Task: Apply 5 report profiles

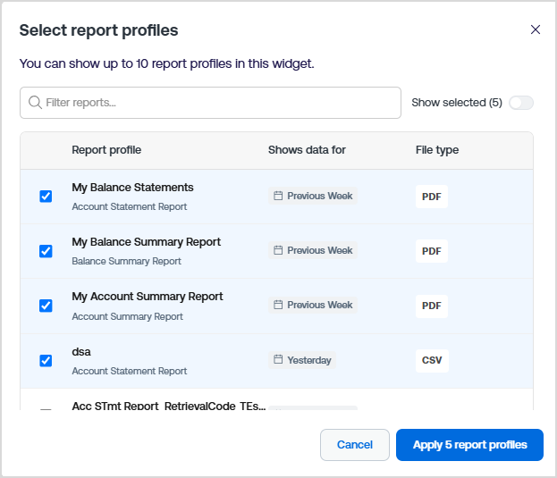Action: 469,445
